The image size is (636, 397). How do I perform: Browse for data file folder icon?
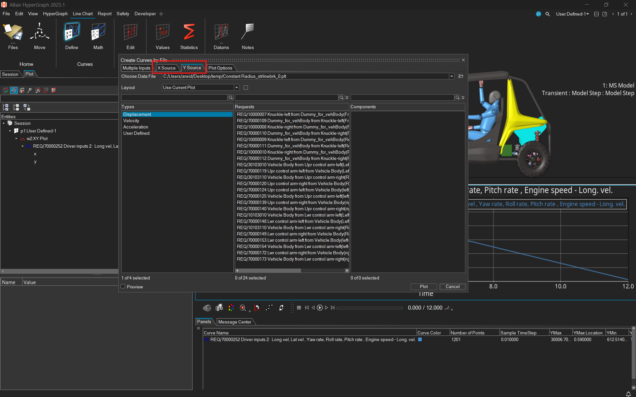[x=461, y=76]
